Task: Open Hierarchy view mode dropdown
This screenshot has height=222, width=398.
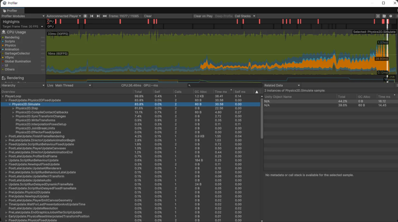Action: [x=23, y=85]
